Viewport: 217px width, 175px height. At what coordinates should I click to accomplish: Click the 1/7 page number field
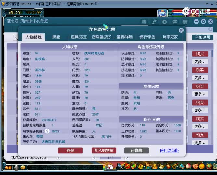110,157
